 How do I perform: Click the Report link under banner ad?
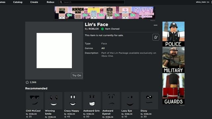coord(153,20)
